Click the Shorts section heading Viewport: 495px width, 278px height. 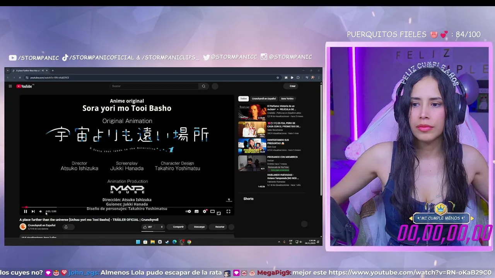tap(248, 198)
